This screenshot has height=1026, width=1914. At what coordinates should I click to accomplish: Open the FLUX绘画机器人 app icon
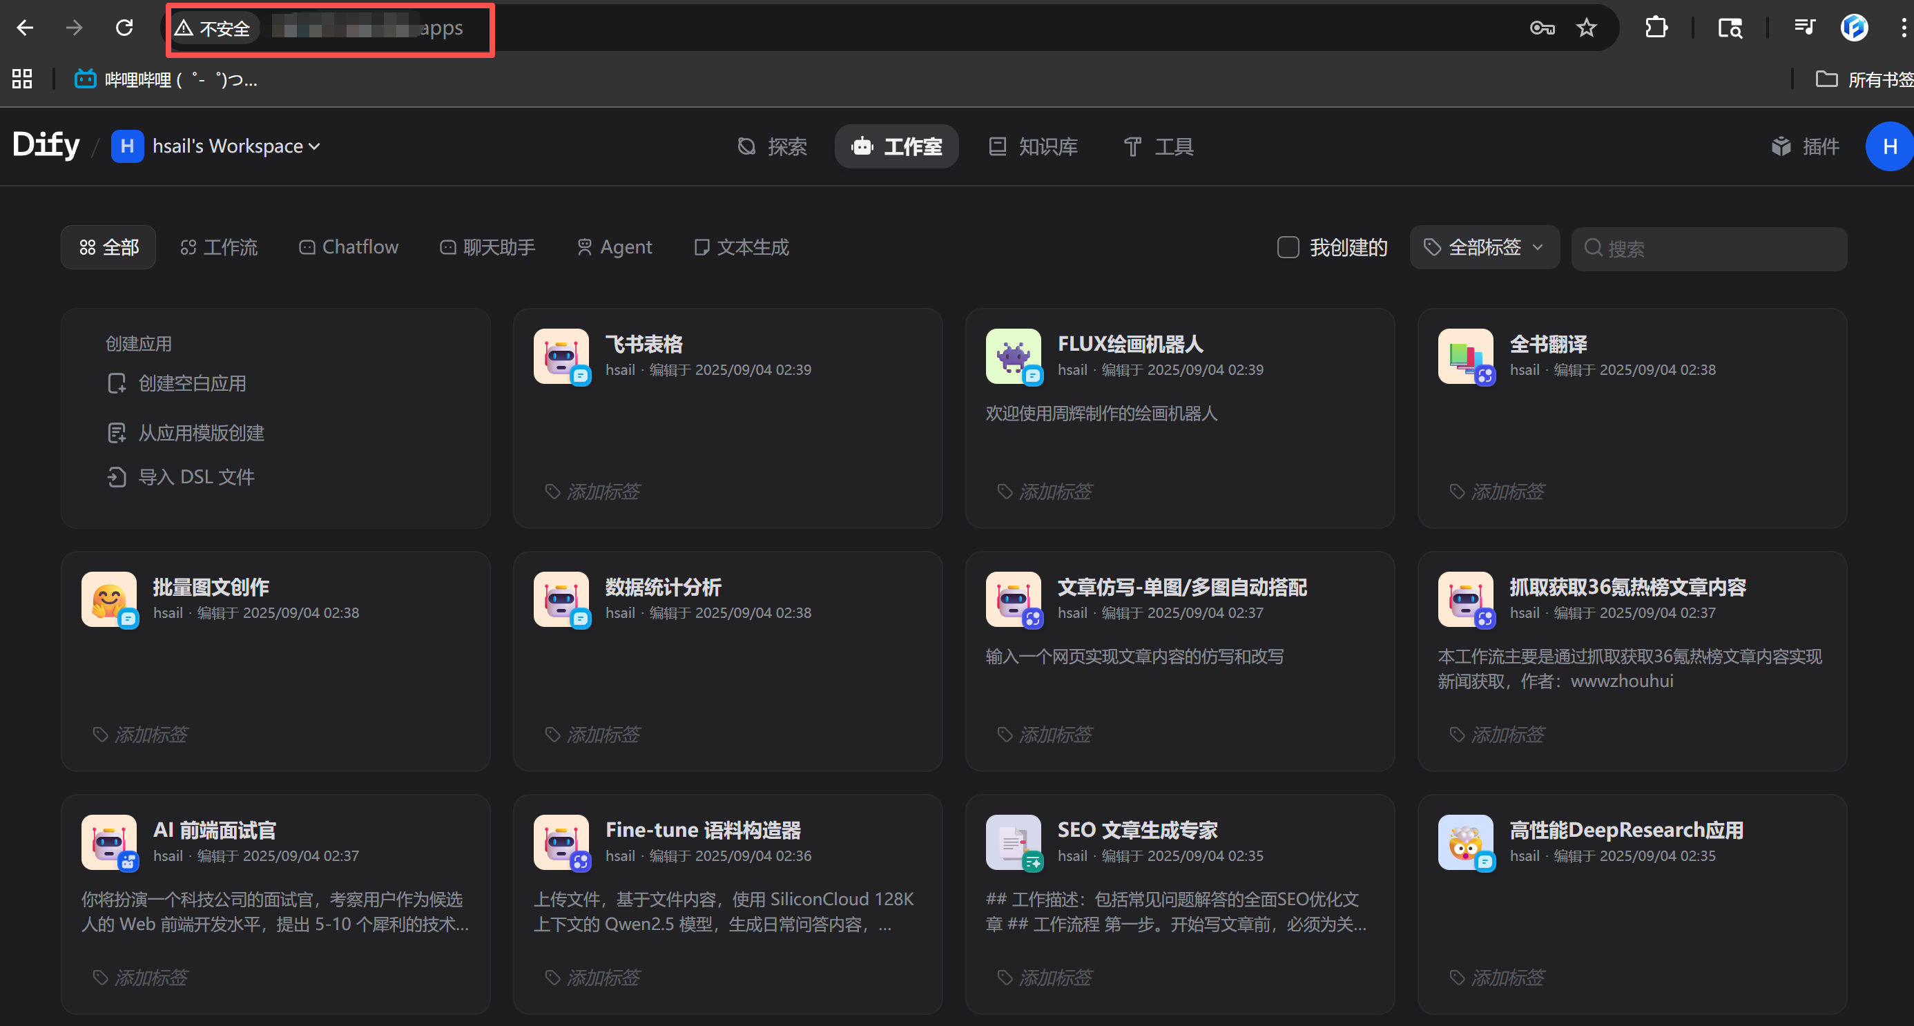[x=1014, y=356]
